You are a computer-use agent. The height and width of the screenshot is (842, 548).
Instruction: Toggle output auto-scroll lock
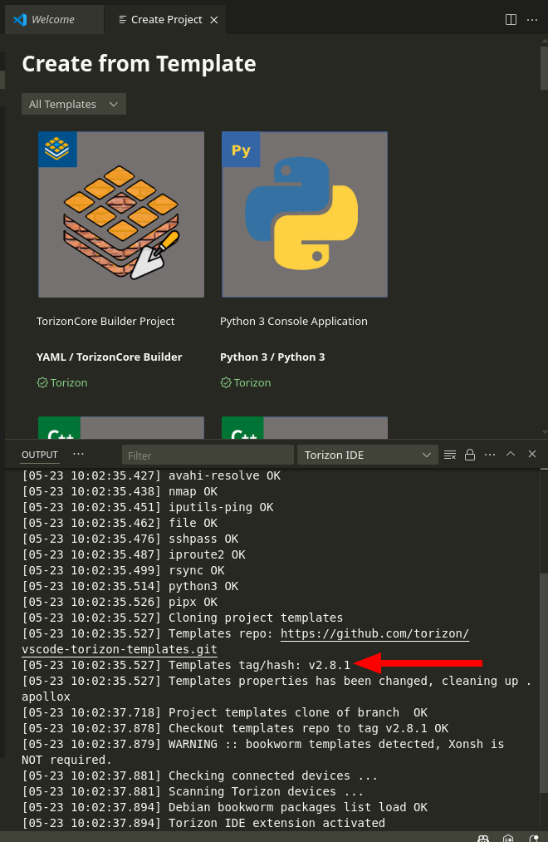point(470,455)
